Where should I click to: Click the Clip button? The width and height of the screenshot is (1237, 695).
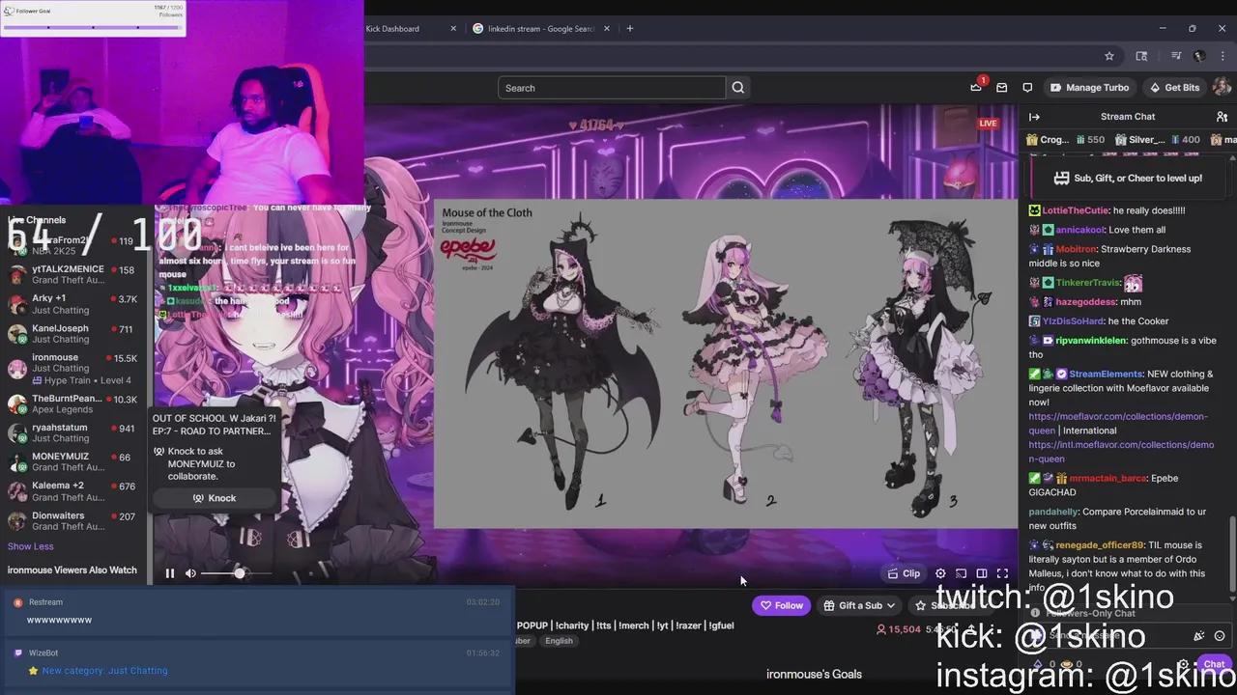point(905,573)
